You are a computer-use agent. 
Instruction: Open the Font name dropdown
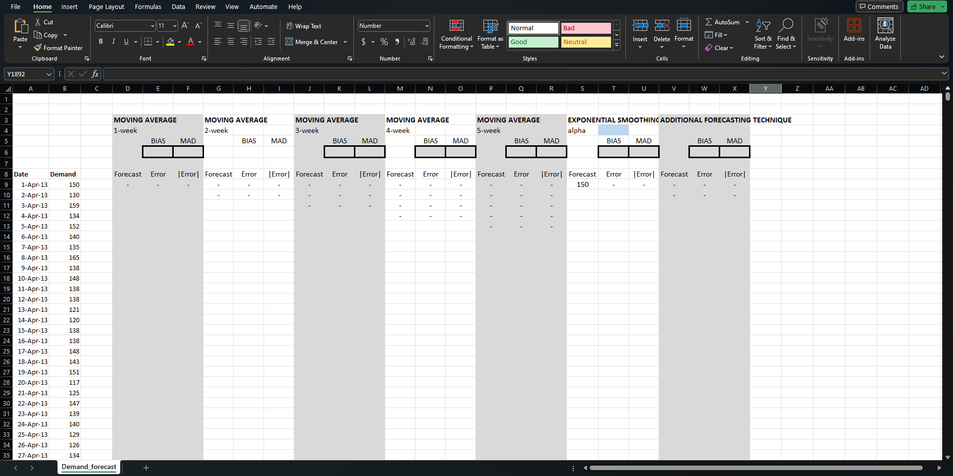151,25
